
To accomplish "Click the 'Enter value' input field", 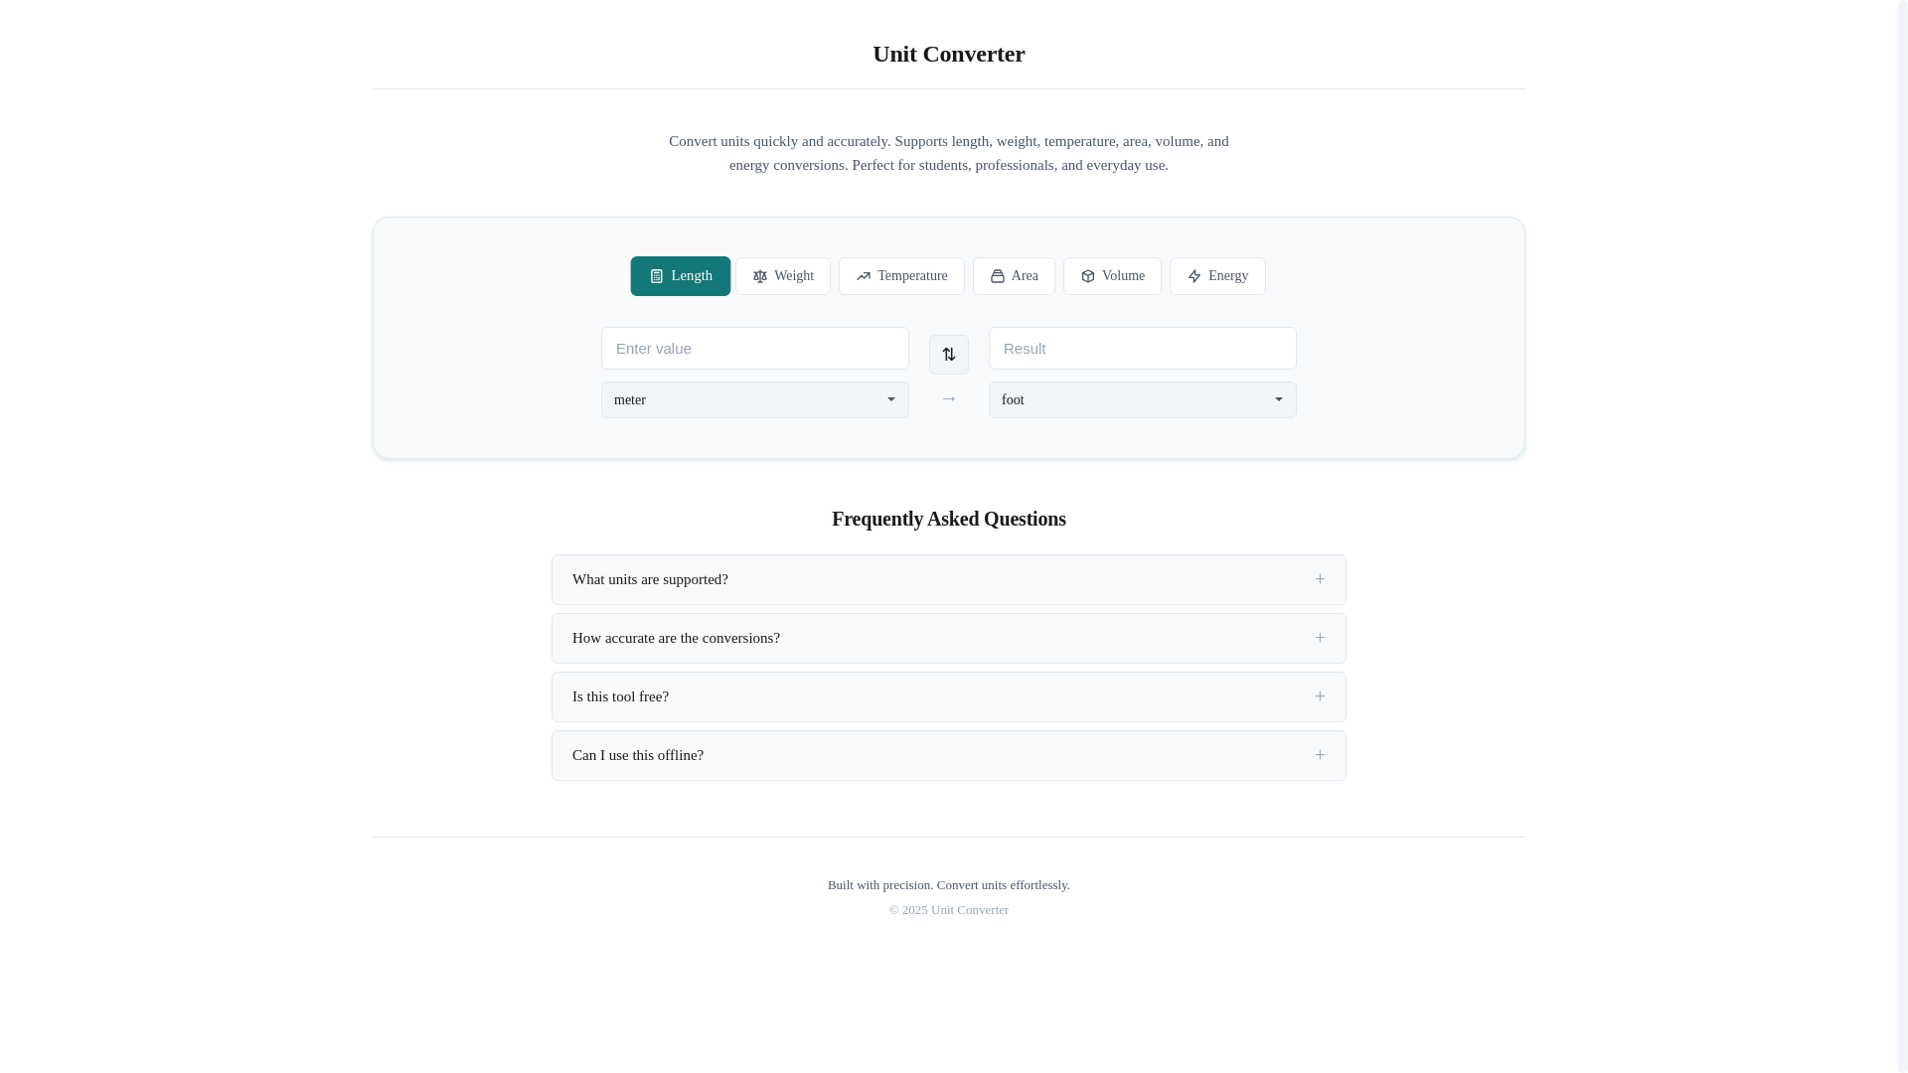I will click(x=754, y=349).
